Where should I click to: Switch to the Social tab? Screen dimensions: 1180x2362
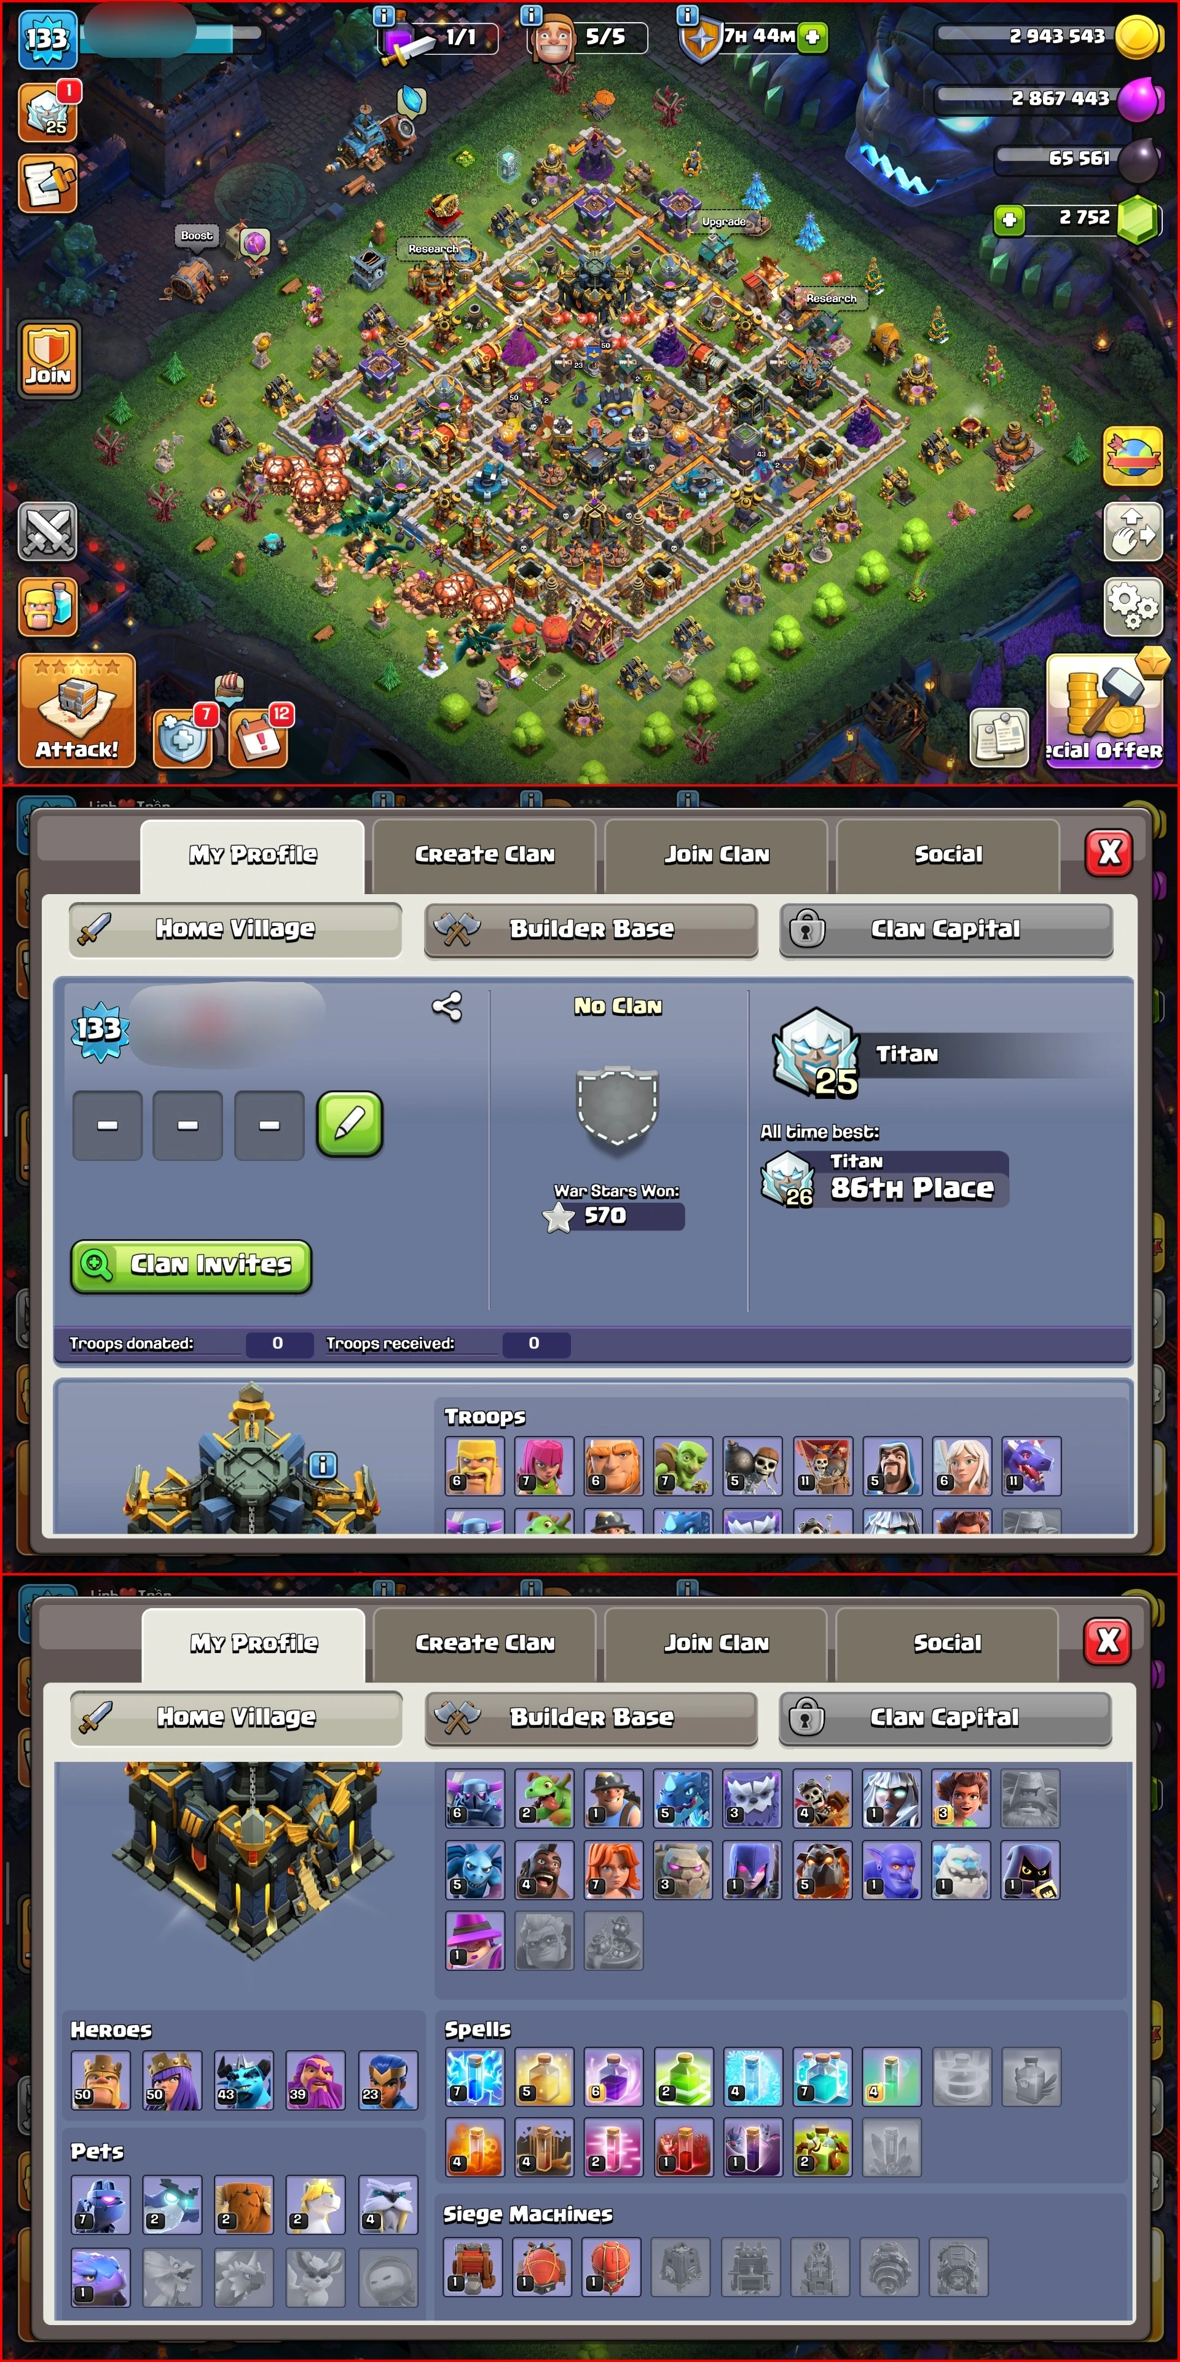(x=948, y=855)
